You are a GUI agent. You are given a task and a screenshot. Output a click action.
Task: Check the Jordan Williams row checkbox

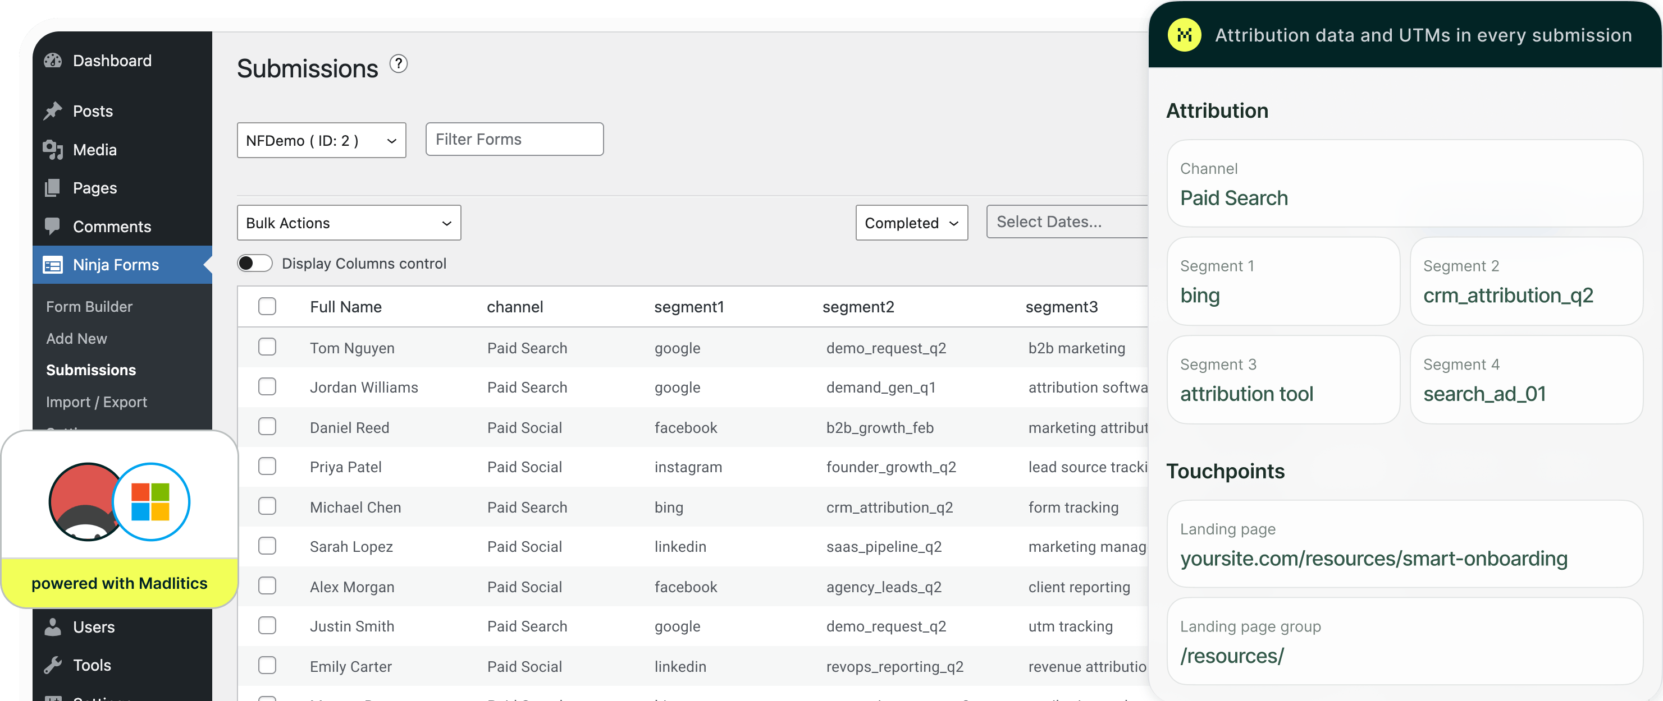[267, 387]
